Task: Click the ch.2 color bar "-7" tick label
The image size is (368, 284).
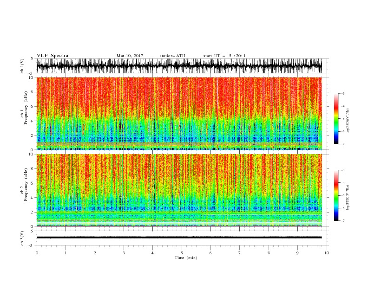Action: 342,220
